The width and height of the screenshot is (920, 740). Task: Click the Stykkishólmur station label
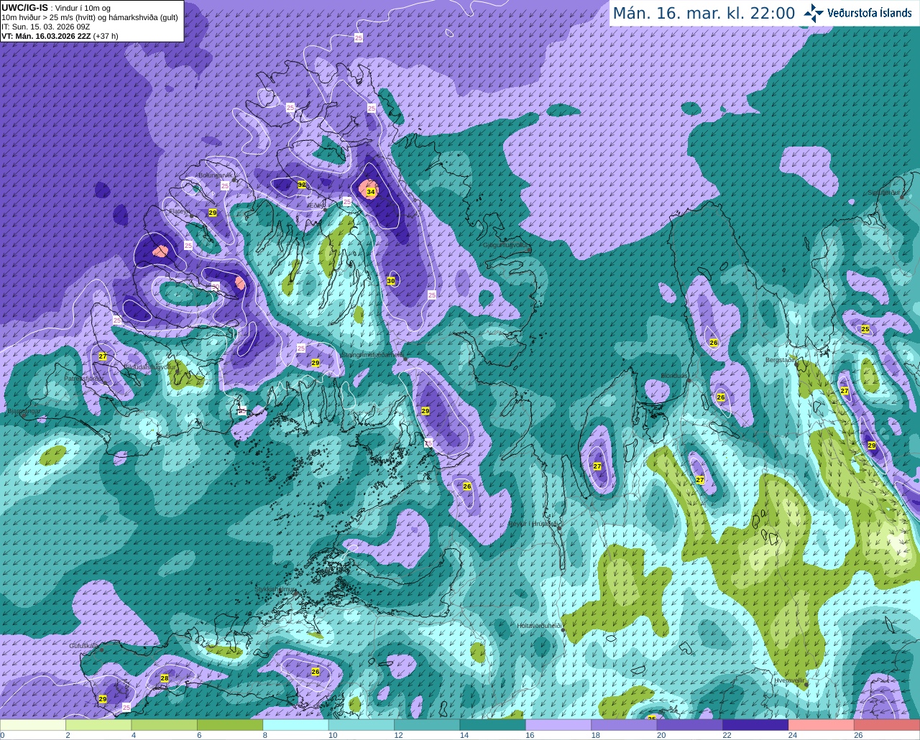click(x=275, y=589)
